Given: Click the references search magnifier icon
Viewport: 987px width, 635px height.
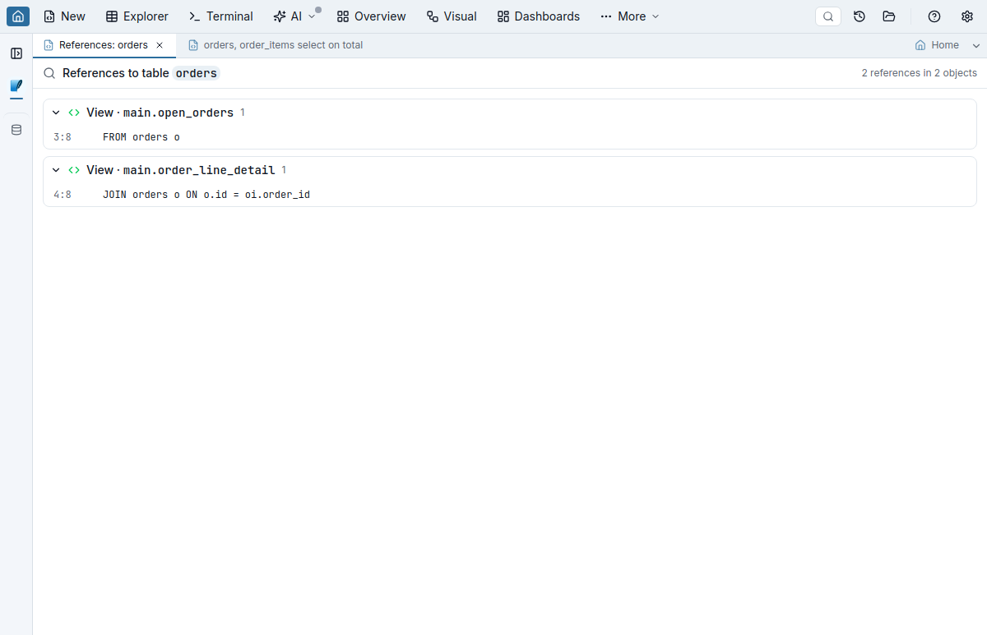Looking at the screenshot, I should (x=50, y=73).
